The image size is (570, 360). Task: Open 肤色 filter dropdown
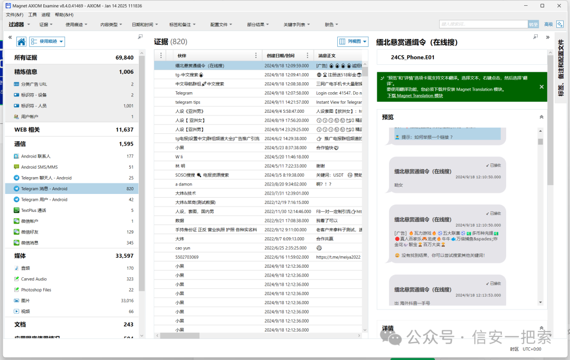(x=331, y=25)
